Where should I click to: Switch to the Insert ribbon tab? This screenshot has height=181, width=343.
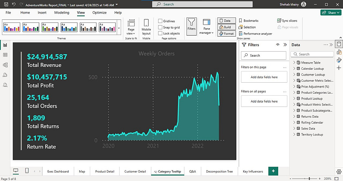[42, 13]
